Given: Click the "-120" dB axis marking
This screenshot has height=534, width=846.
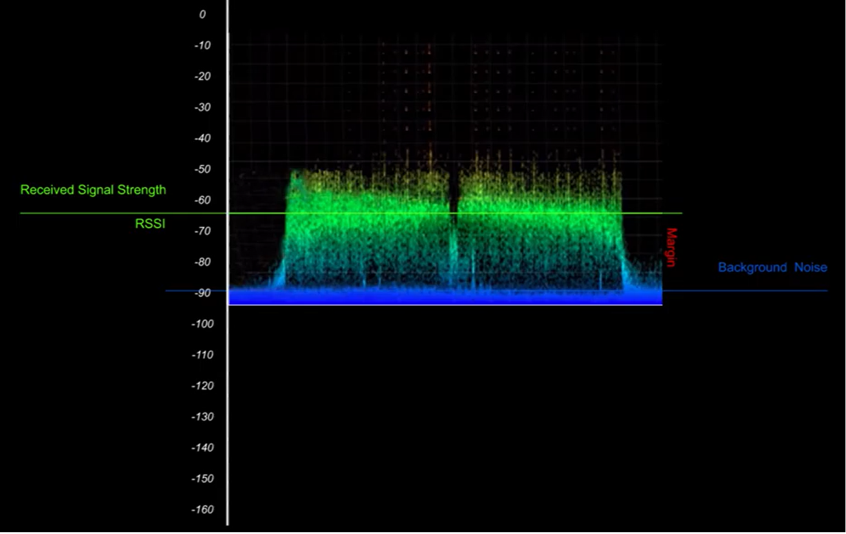Looking at the screenshot, I should [201, 385].
